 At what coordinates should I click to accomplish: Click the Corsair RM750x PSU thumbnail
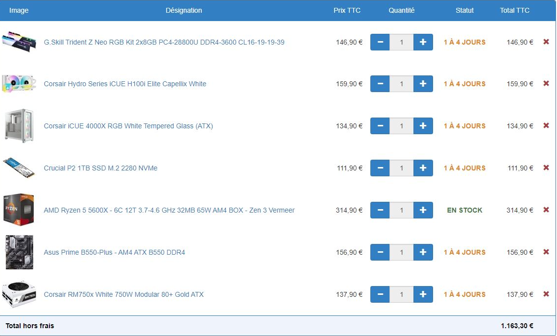click(19, 294)
